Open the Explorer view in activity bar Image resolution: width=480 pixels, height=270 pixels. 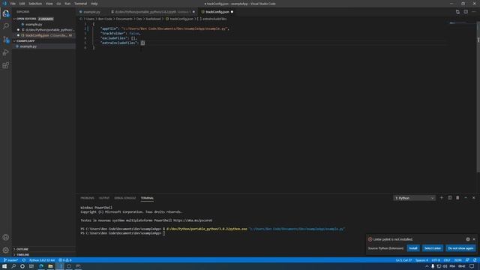coord(6,13)
